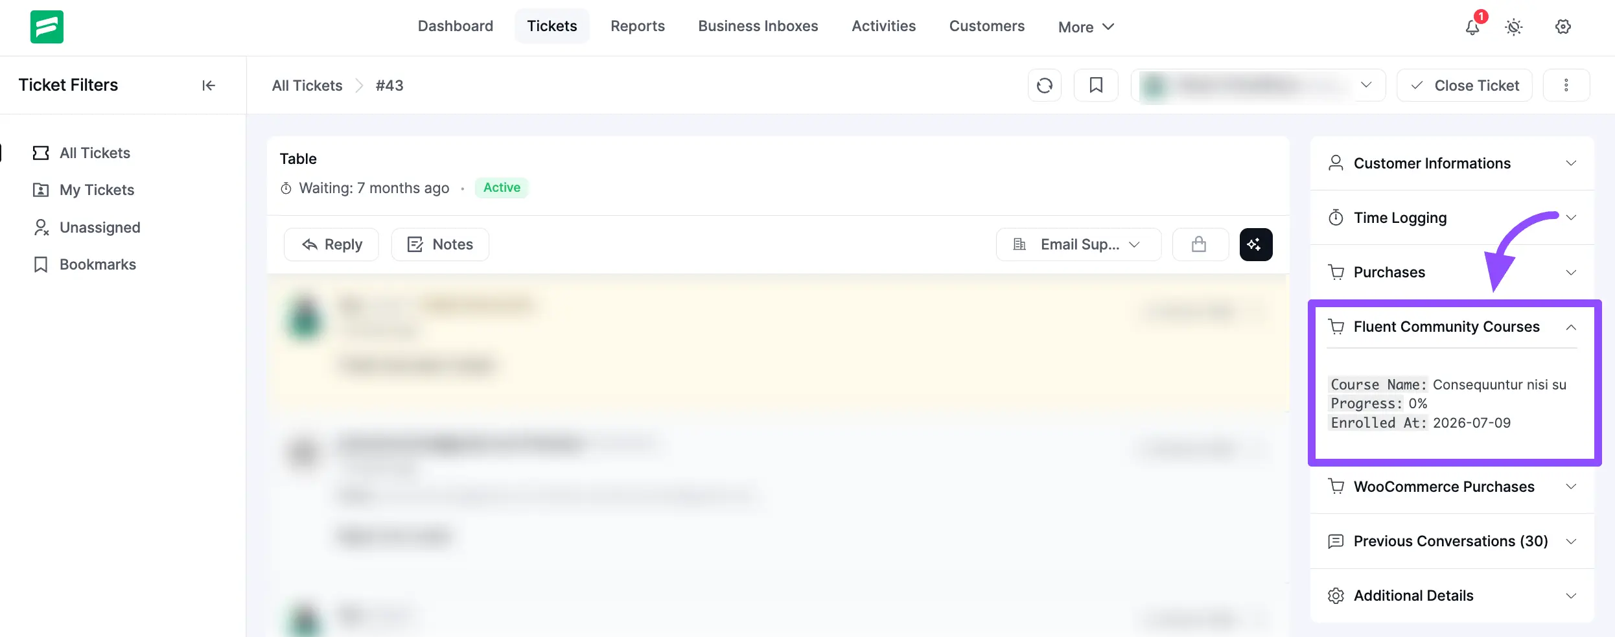Select the Tickets tab
This screenshot has height=637, width=1615.
click(x=552, y=26)
